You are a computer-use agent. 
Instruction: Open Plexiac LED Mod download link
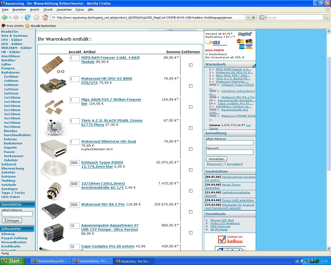(x=222, y=220)
